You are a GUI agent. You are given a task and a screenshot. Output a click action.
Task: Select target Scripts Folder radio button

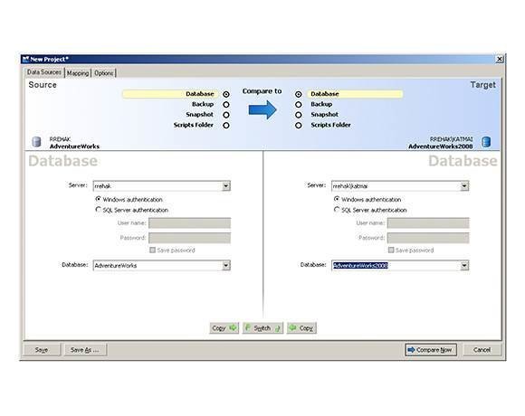[x=299, y=126]
